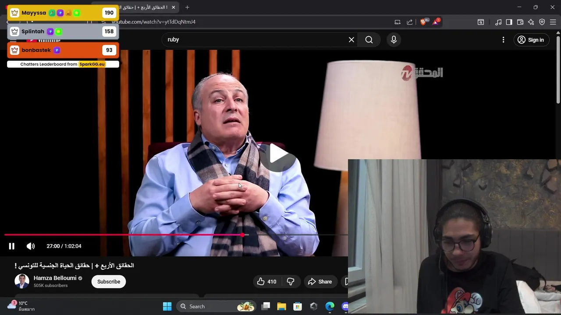Click the large play icon overlay on video
The width and height of the screenshot is (561, 315).
(x=278, y=154)
